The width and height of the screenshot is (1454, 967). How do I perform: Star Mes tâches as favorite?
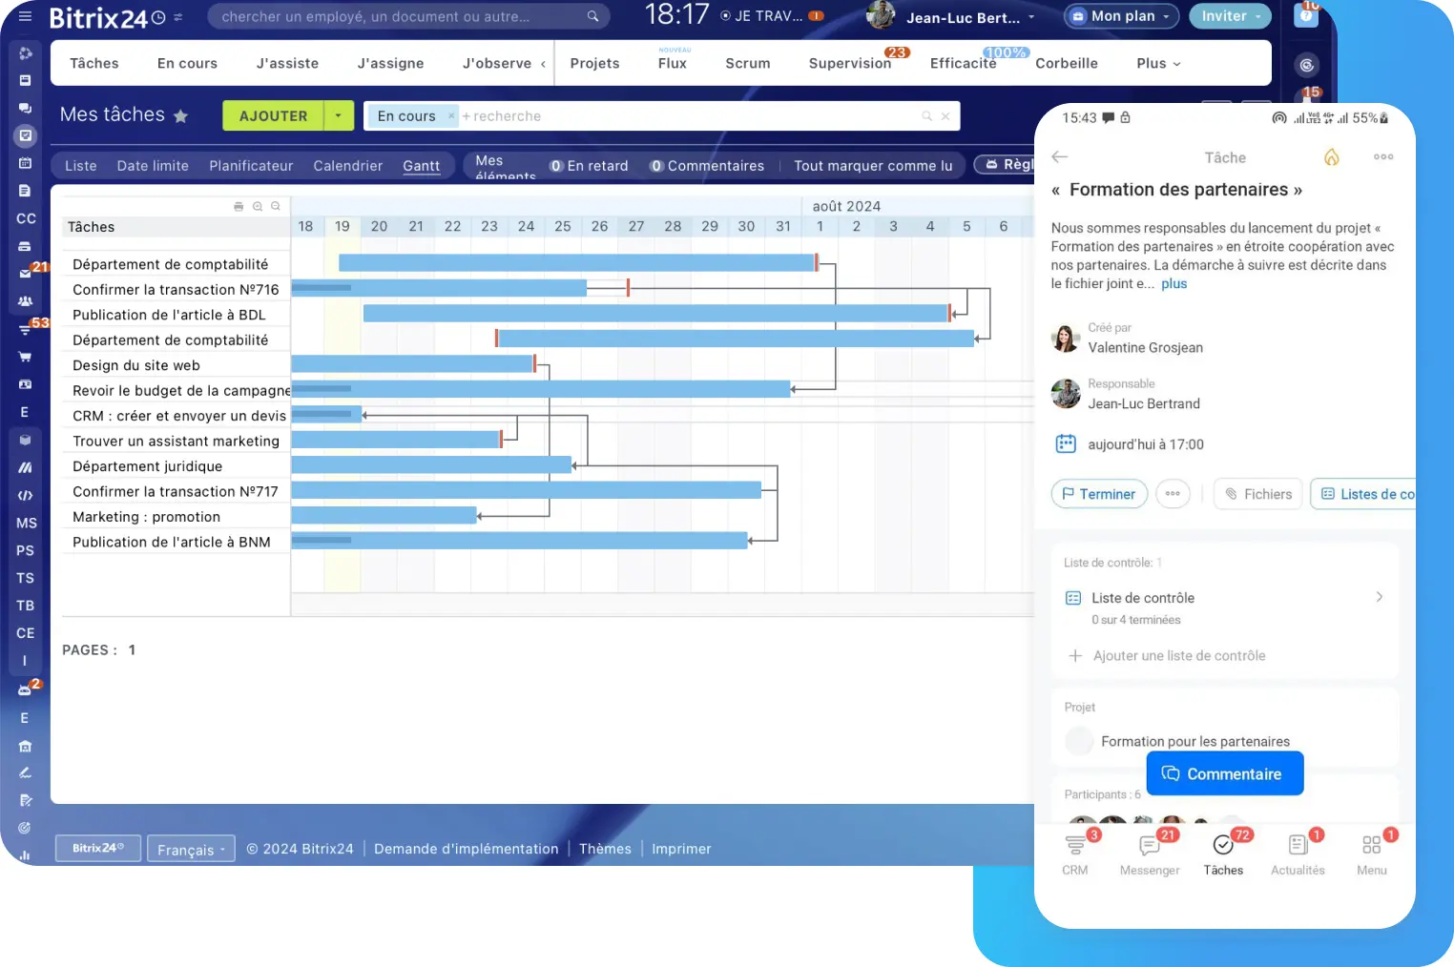click(181, 116)
